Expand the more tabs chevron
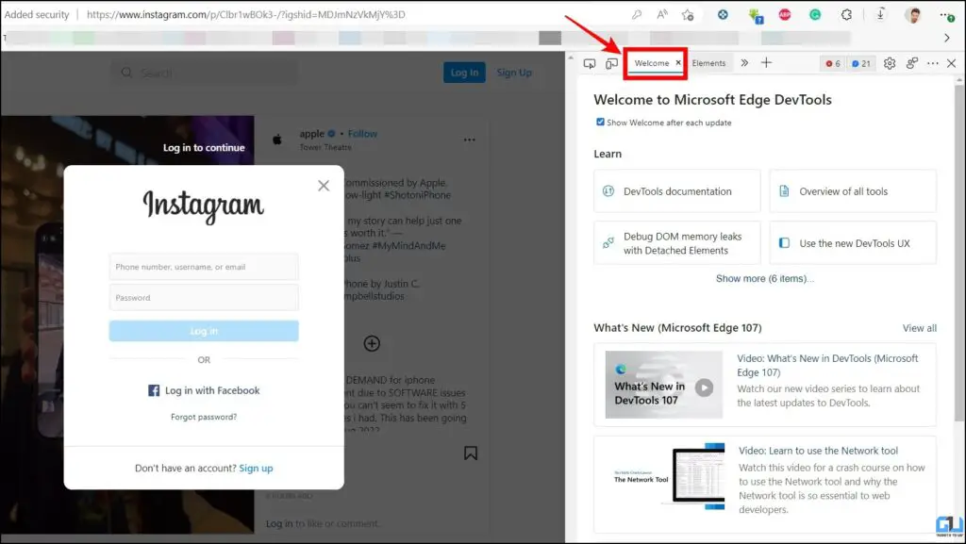The image size is (966, 544). pyautogui.click(x=744, y=63)
